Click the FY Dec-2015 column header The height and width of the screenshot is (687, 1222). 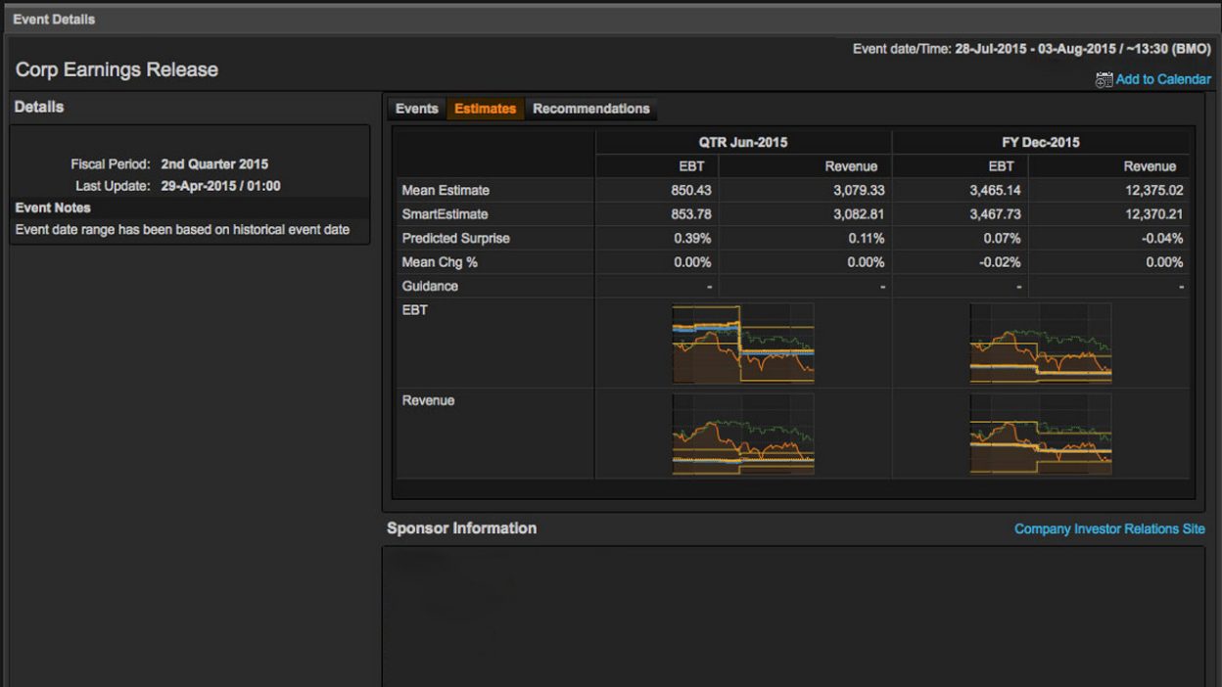point(1041,142)
